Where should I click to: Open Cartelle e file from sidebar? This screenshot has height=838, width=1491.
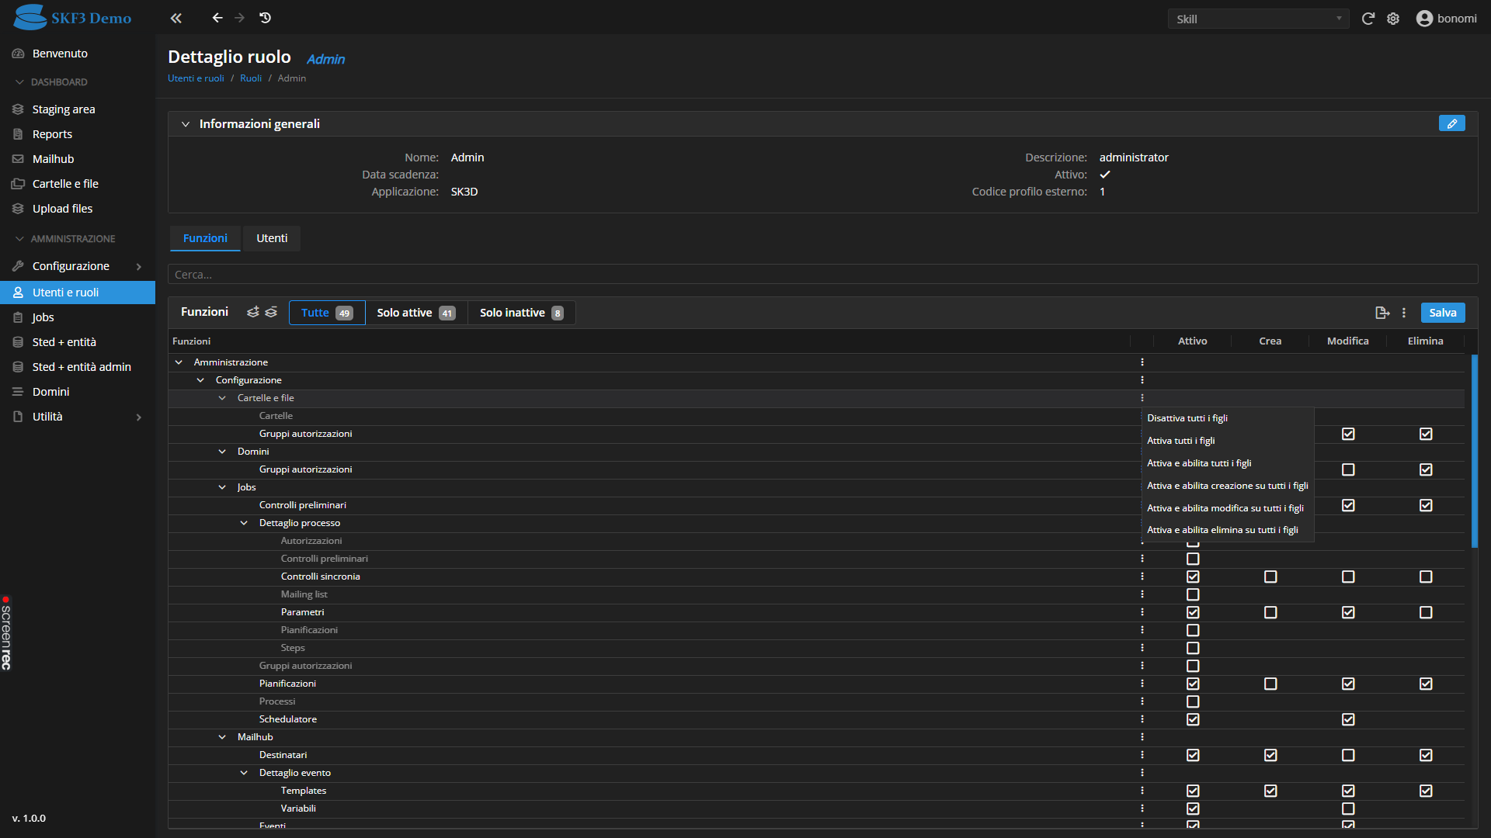click(78, 184)
